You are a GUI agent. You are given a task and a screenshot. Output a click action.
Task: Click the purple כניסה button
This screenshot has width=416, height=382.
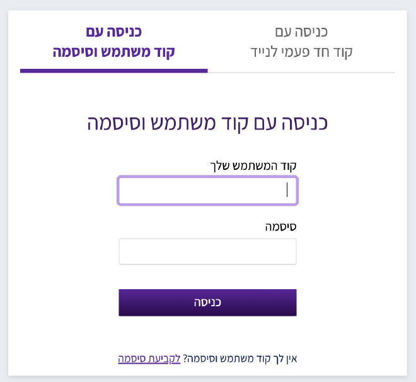[x=207, y=302]
